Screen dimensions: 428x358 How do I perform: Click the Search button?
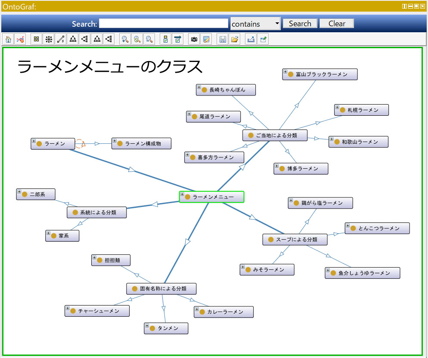300,24
